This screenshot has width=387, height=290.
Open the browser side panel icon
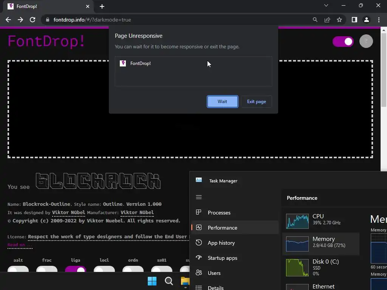pyautogui.click(x=354, y=20)
